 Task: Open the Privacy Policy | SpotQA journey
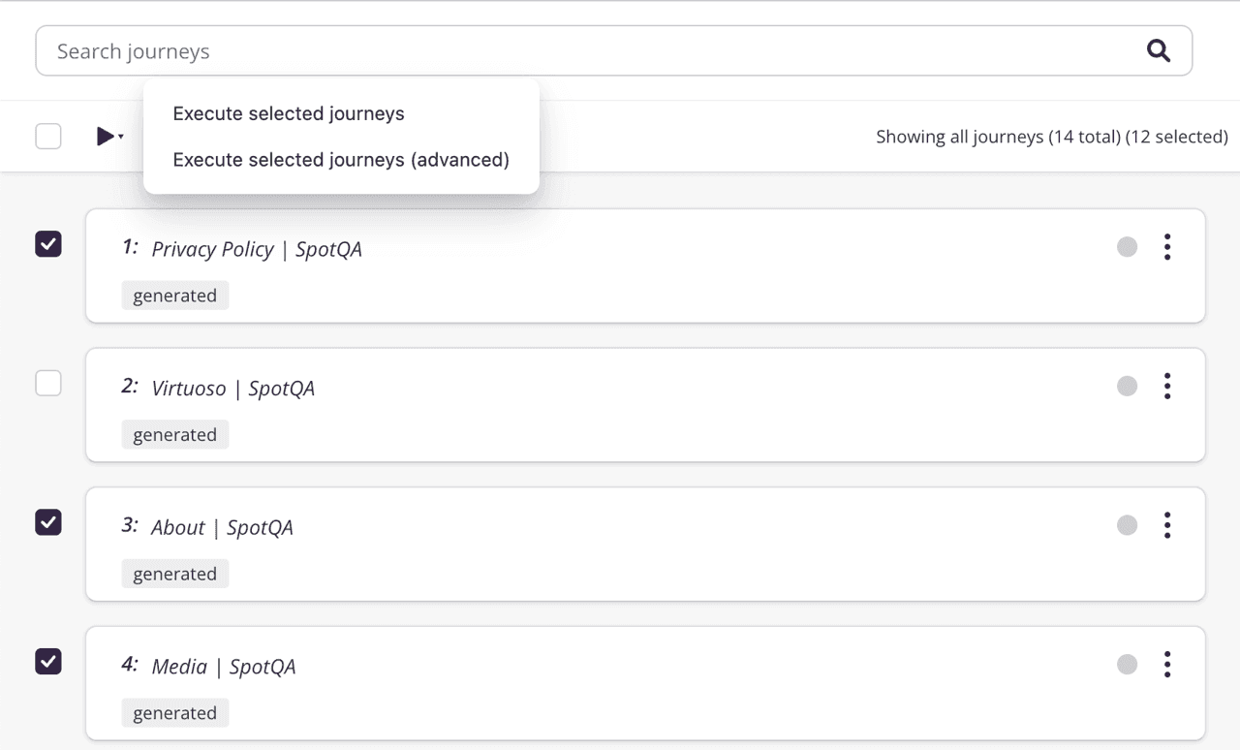click(256, 249)
